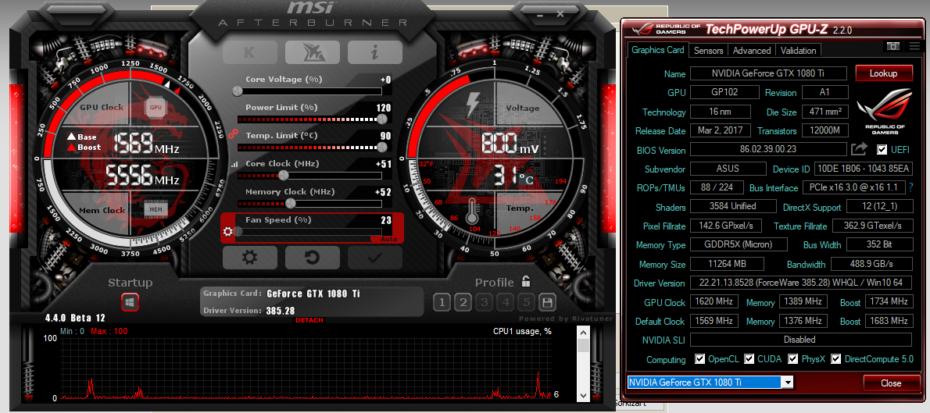Click the Bus Interface question mark icon
The image size is (930, 413).
pyautogui.click(x=911, y=187)
